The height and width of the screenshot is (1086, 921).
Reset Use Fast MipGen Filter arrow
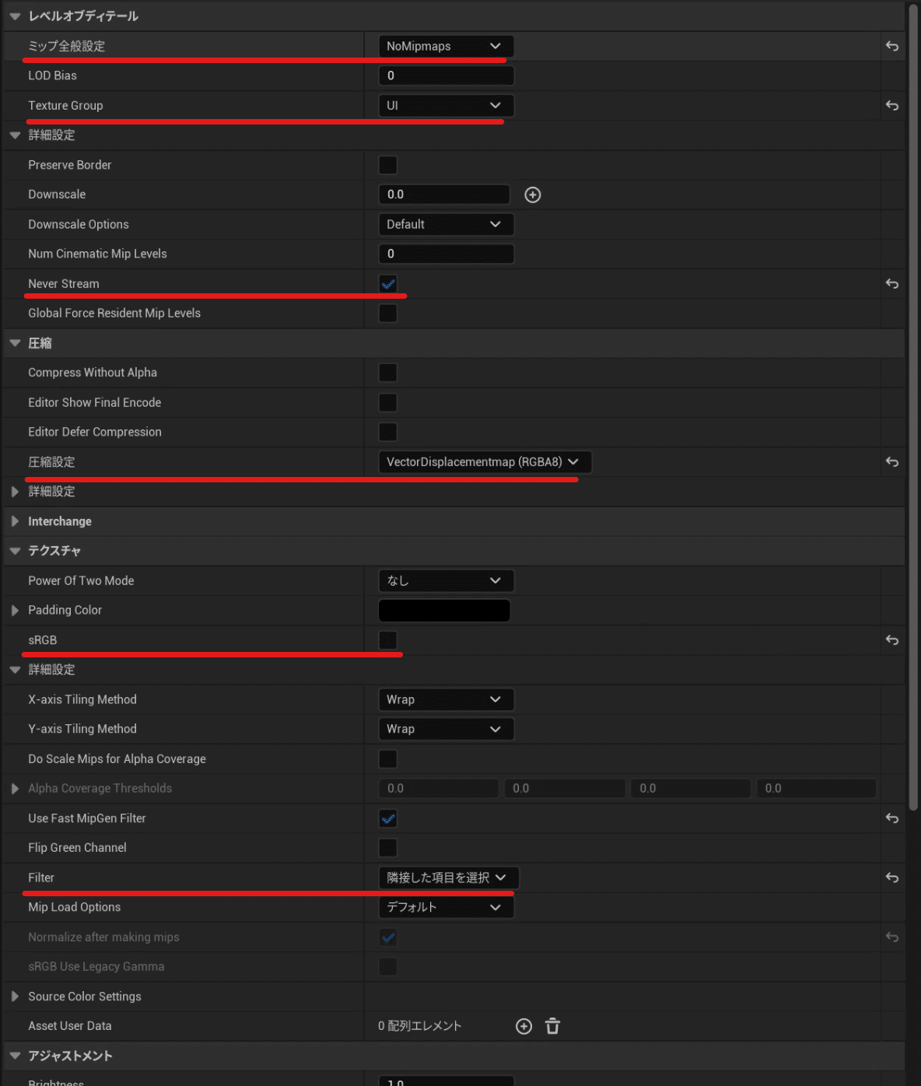[x=892, y=818]
